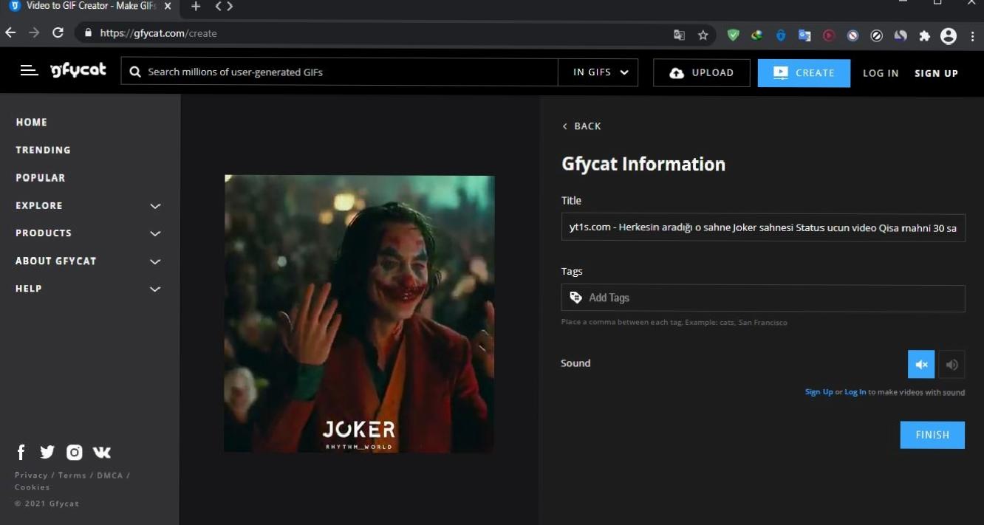Screen dimensions: 984x525
Task: Open Gfycat's VK page icon
Action: (102, 452)
